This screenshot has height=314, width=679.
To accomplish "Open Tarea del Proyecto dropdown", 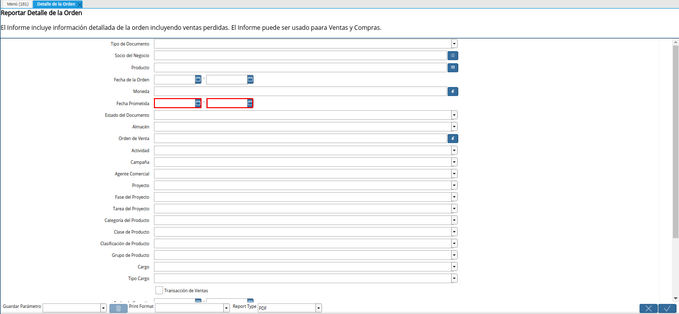I will click(454, 208).
